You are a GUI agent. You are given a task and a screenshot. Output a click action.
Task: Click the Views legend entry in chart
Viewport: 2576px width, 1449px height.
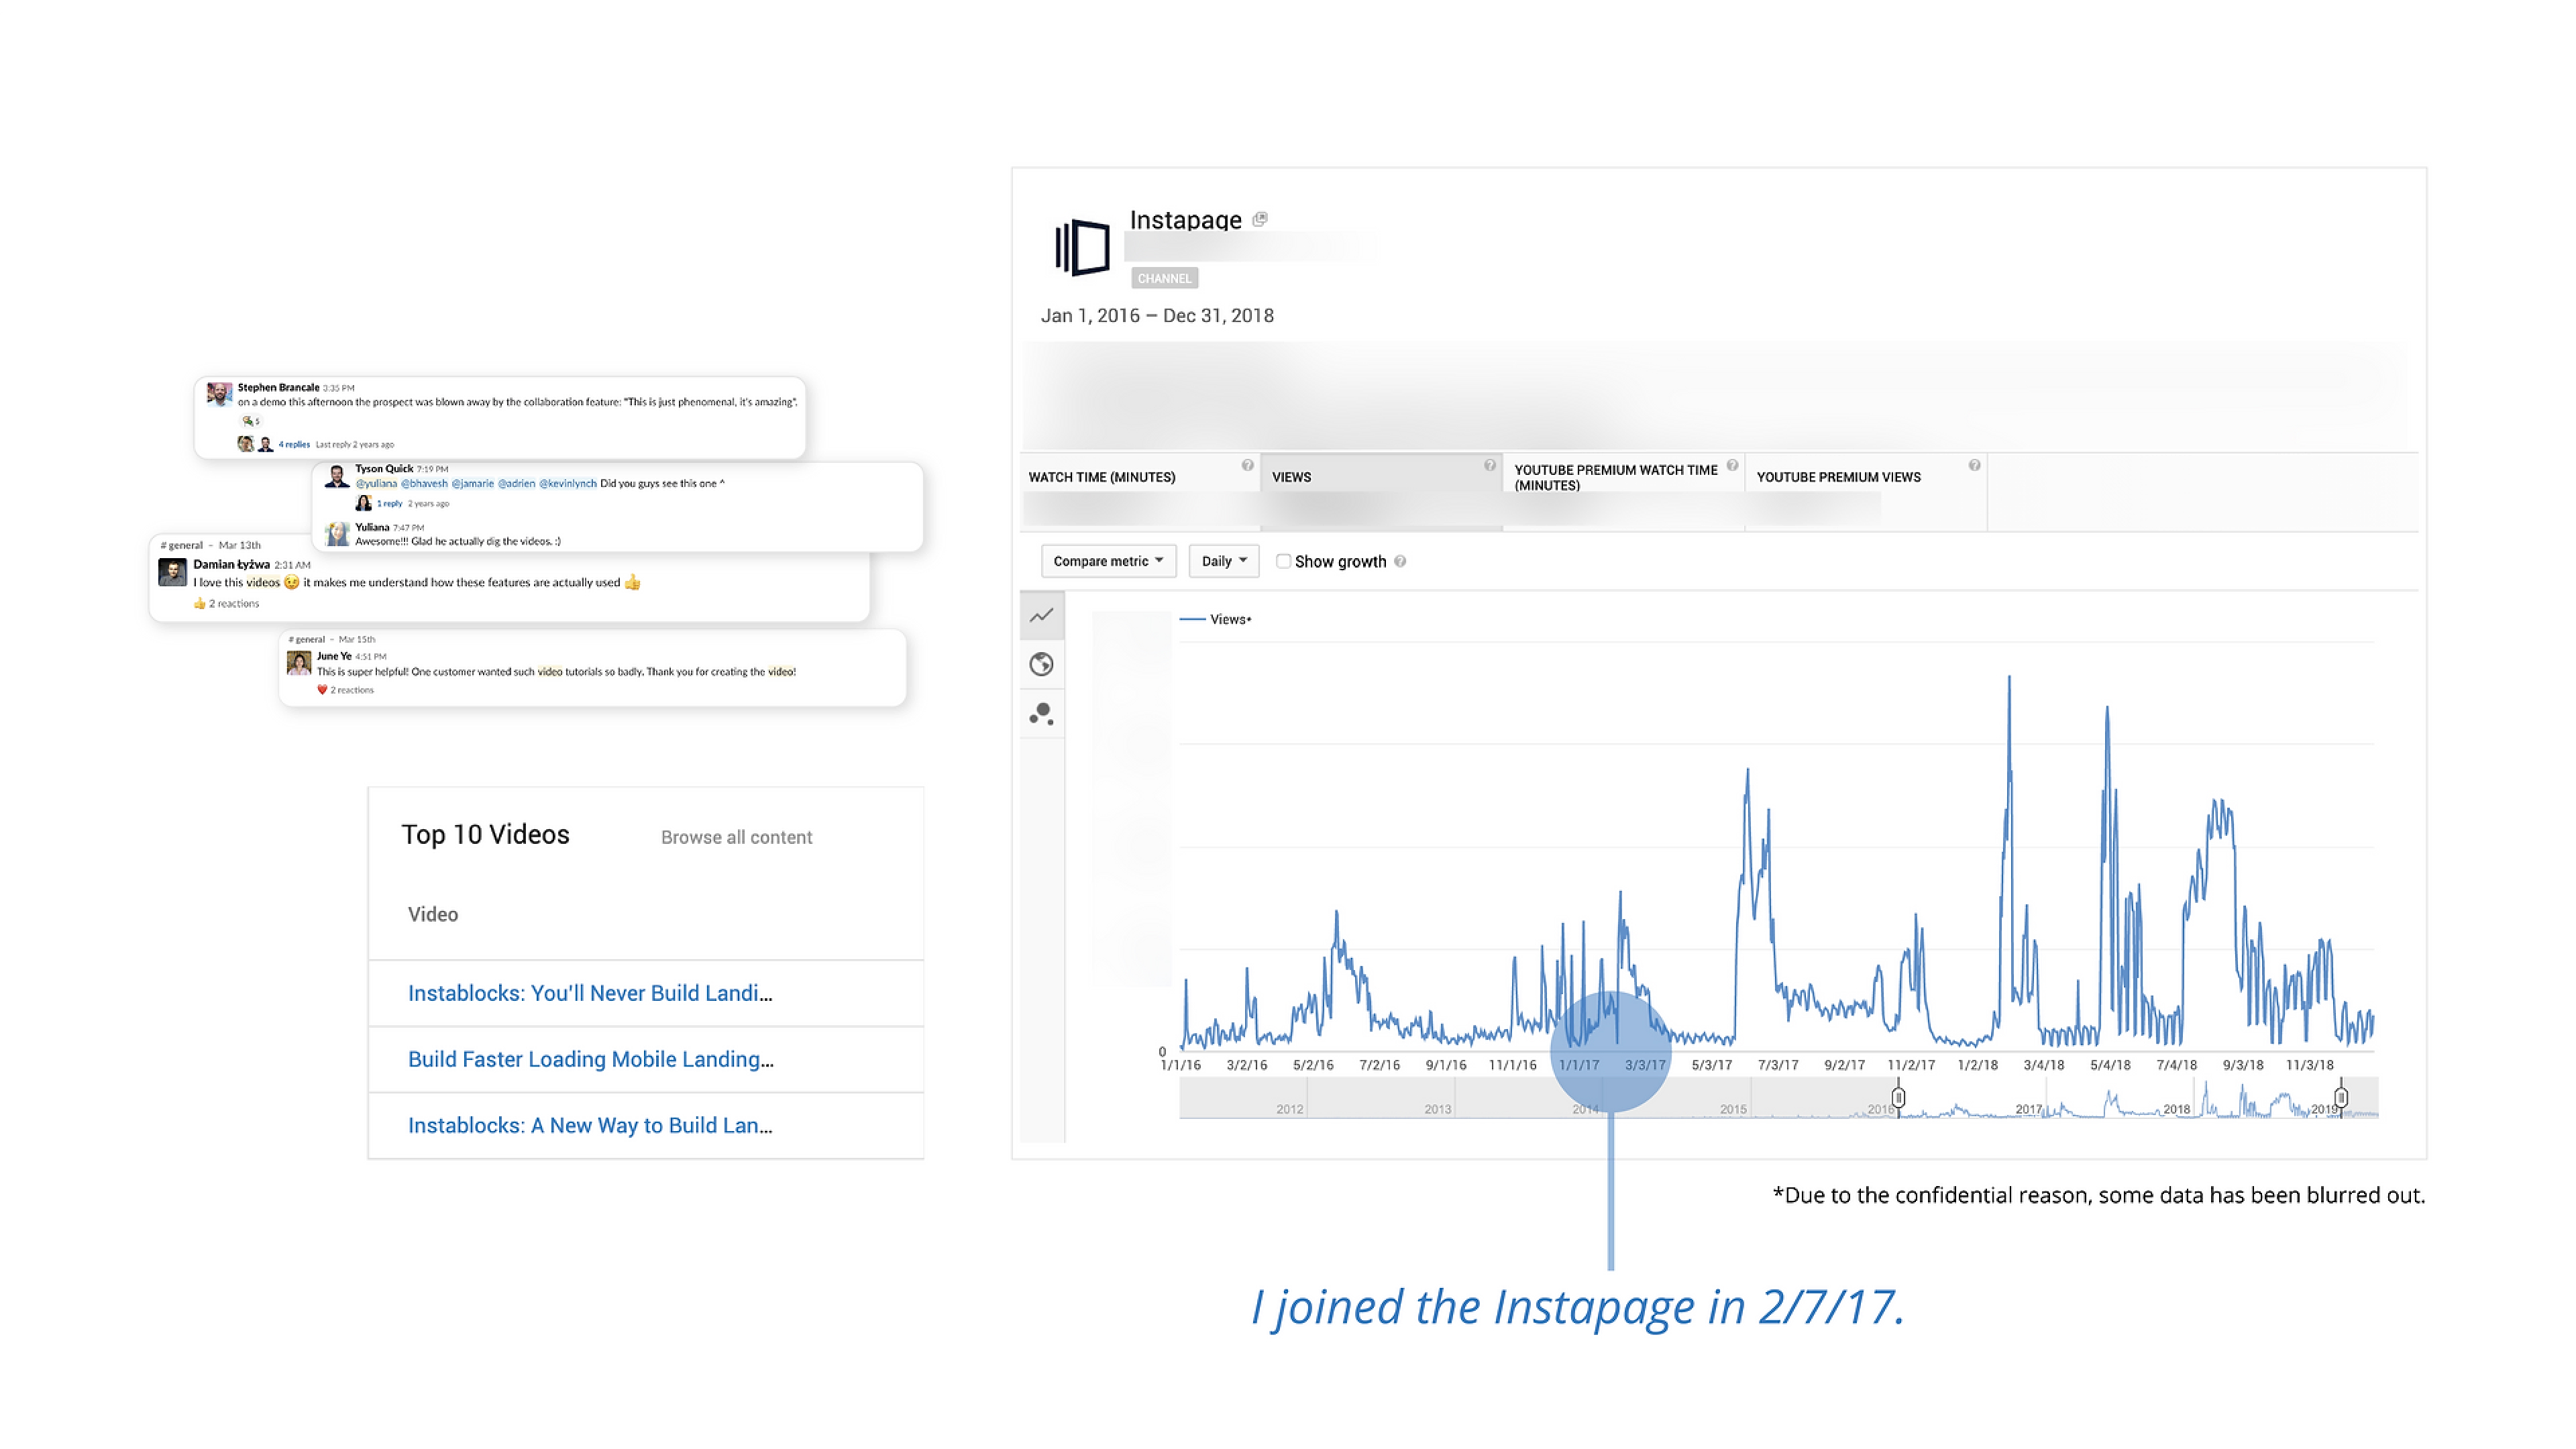pyautogui.click(x=1215, y=619)
